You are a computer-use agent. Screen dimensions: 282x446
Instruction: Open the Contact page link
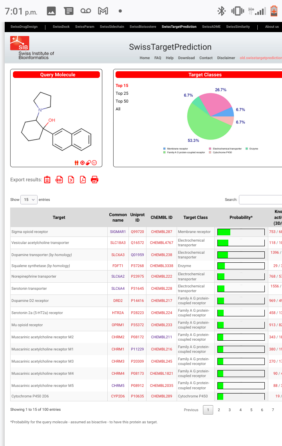click(x=206, y=58)
